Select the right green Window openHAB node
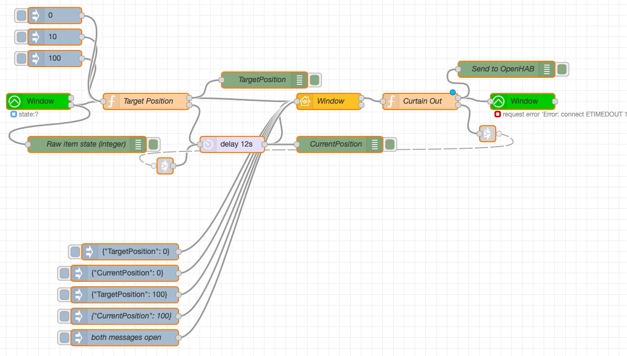 point(523,101)
